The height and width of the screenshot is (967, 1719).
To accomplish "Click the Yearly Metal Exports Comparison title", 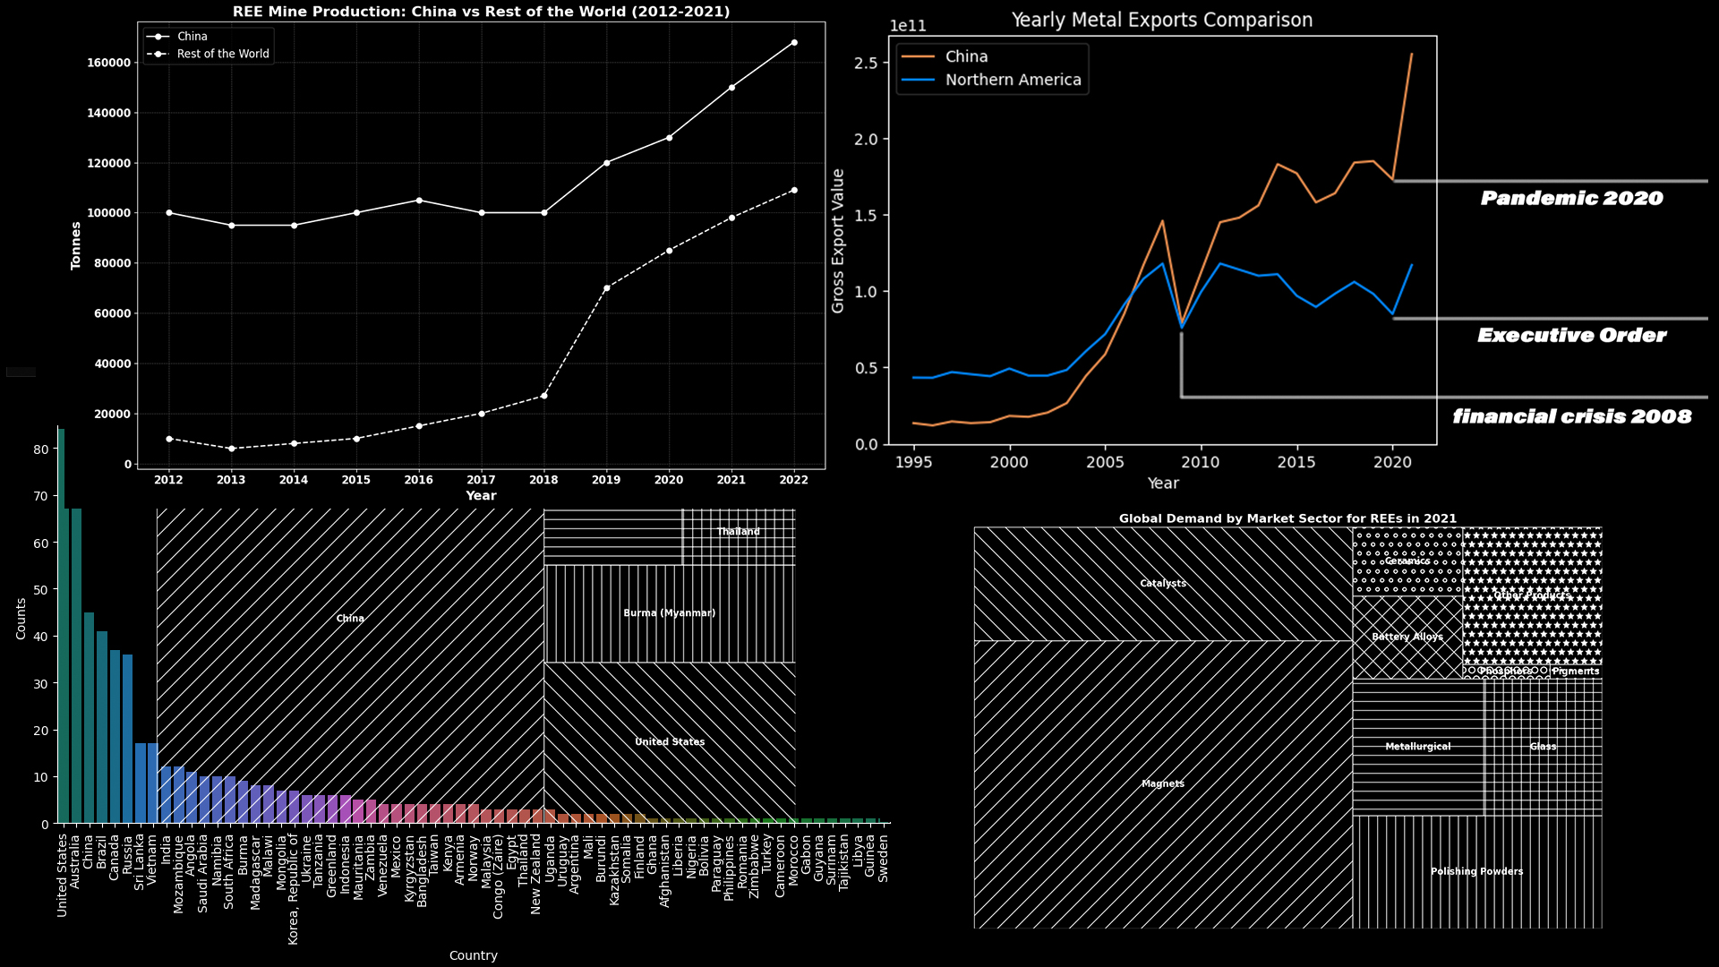I will tap(1162, 20).
